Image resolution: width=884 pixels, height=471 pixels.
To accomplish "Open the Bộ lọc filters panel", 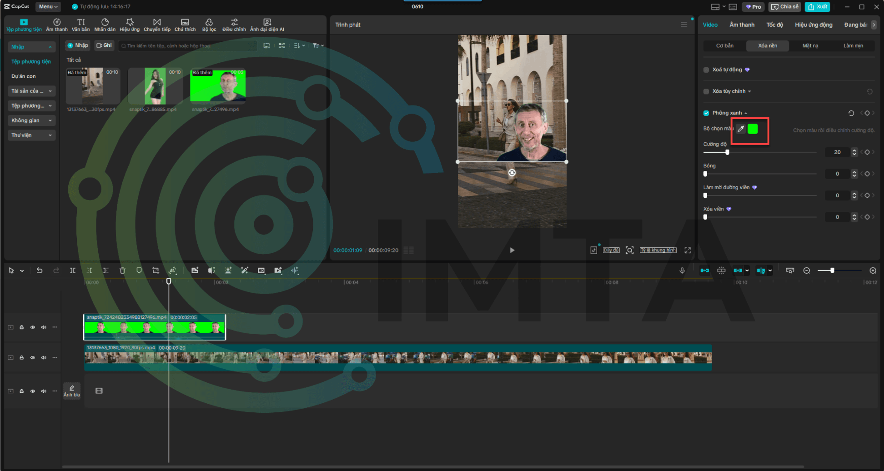I will coord(209,25).
